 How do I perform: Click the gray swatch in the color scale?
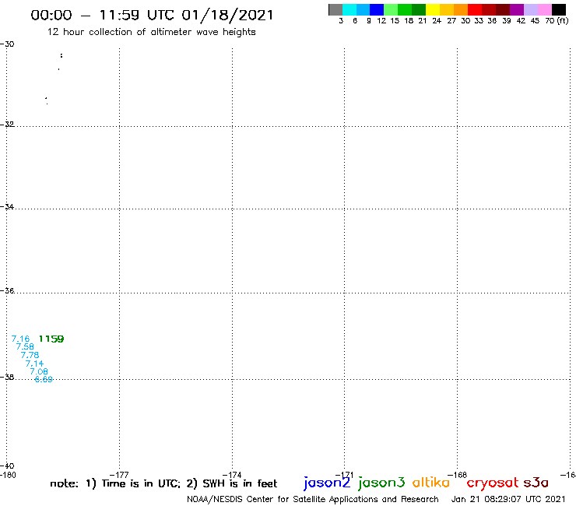(x=335, y=9)
